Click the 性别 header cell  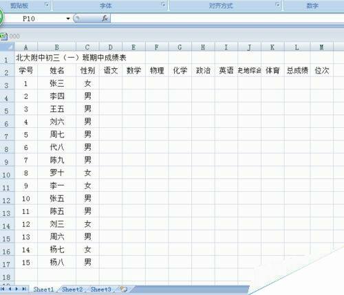tap(87, 70)
